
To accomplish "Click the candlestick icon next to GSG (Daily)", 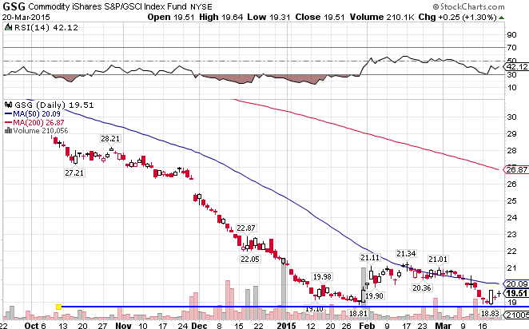I will pos(8,105).
